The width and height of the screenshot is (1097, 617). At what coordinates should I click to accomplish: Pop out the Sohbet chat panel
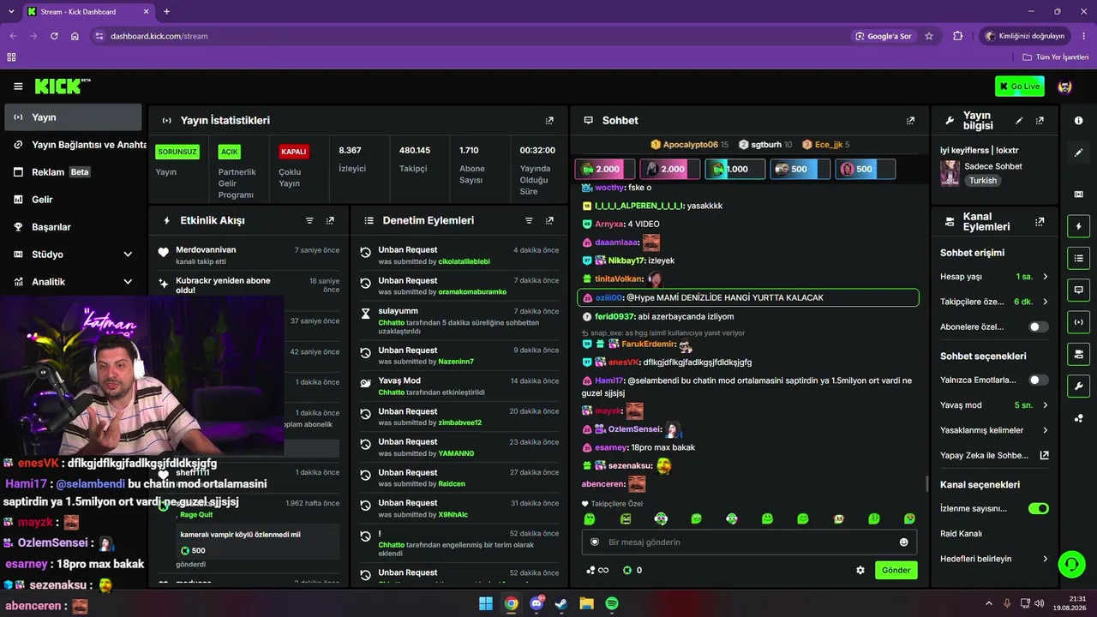(910, 121)
